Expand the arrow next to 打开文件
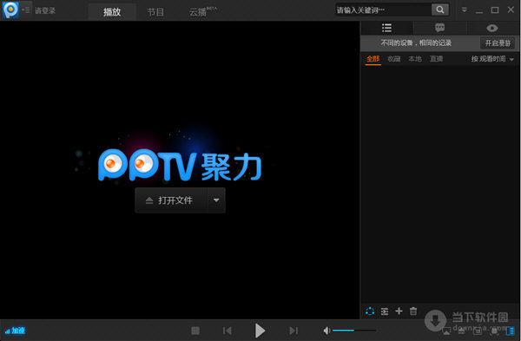This screenshot has width=521, height=341. coord(216,200)
